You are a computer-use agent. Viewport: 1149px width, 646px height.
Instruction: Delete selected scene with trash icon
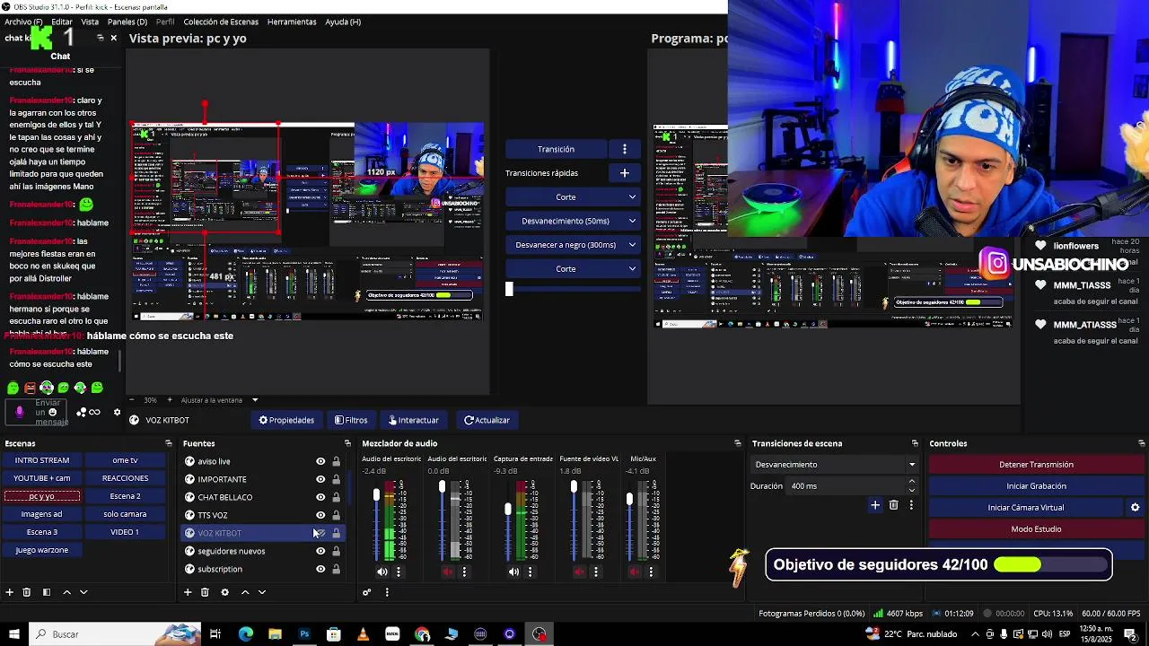27,592
